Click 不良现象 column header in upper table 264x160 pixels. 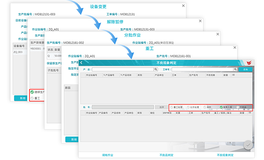[x=211, y=75]
